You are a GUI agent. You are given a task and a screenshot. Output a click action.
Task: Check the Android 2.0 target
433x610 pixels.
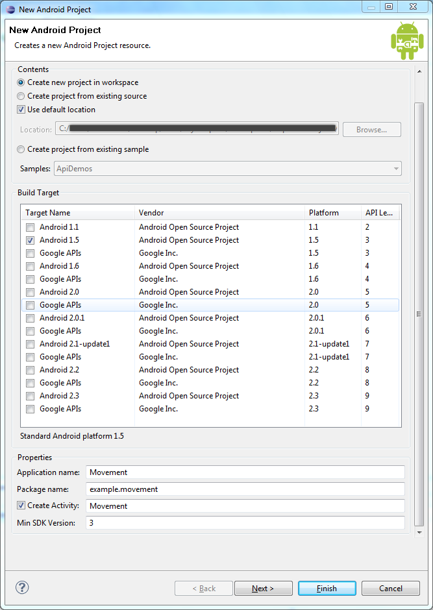30,292
